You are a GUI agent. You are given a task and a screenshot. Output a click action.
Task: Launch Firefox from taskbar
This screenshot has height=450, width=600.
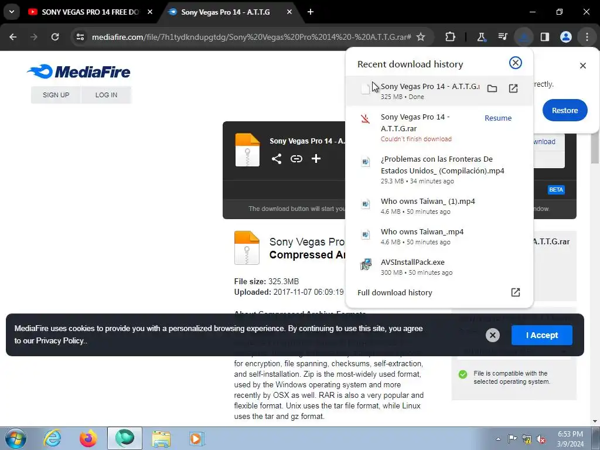pyautogui.click(x=88, y=438)
